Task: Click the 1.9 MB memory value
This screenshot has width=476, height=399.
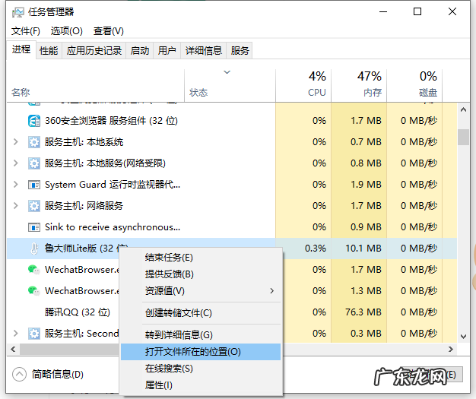Action: point(366,185)
